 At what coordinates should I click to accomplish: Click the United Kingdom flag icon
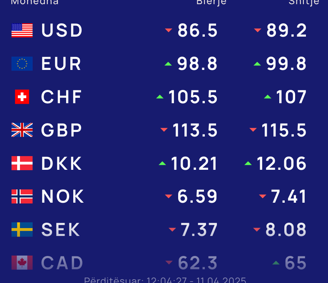click(22, 130)
